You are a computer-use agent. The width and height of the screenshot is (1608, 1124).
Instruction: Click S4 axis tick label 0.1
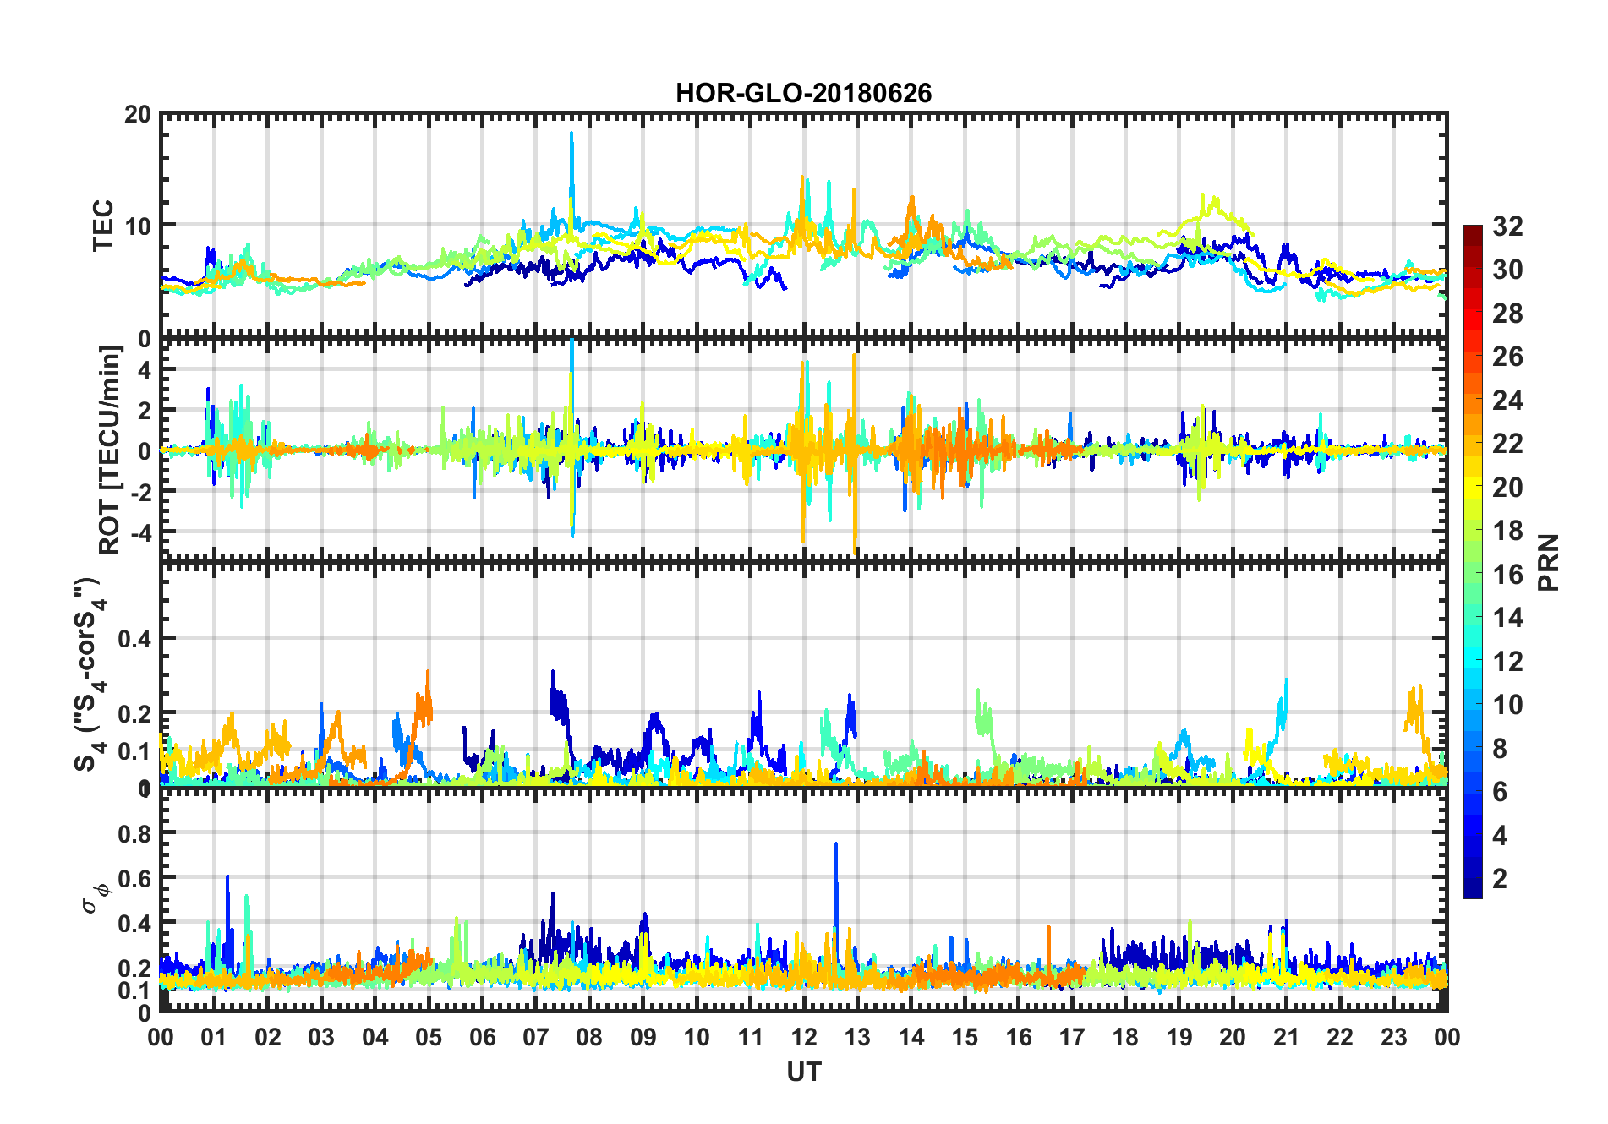tap(135, 751)
